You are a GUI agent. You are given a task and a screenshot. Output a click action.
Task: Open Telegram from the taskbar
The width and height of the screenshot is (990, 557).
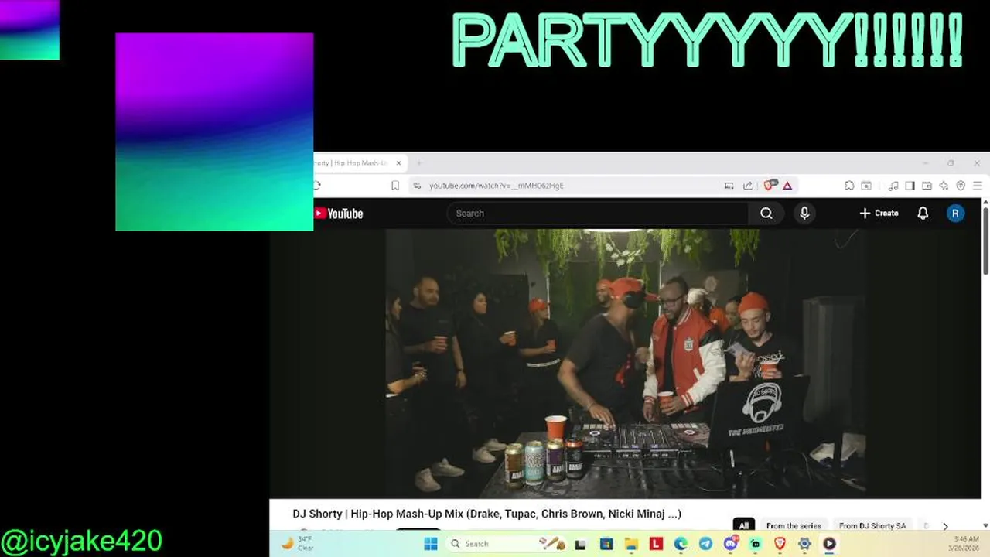tap(705, 544)
